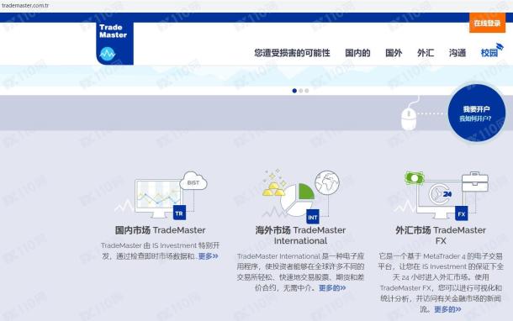Click the graduation cap icon above 校园
513x321 pixels.
(500, 47)
